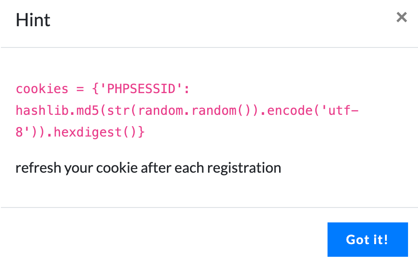Click the 'PHPSESSID' string in code

[x=141, y=89]
